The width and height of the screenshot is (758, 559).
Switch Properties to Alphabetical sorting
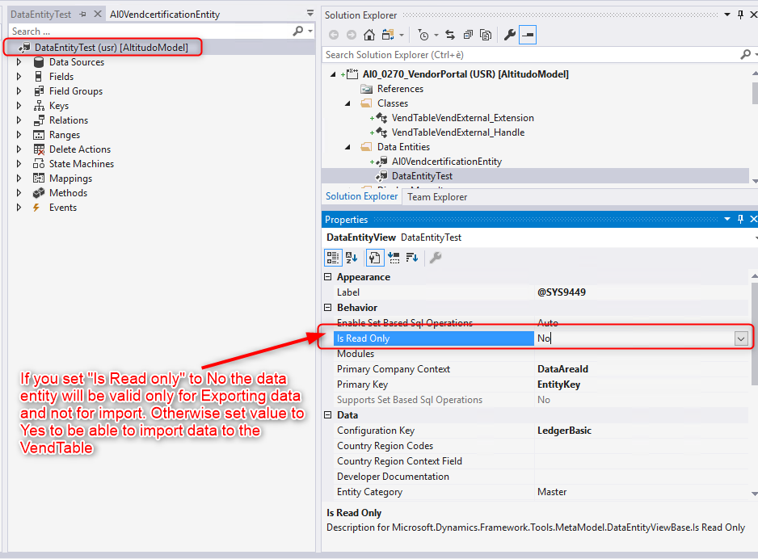coord(350,257)
